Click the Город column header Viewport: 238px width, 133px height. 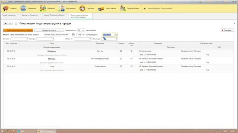(x=52, y=44)
